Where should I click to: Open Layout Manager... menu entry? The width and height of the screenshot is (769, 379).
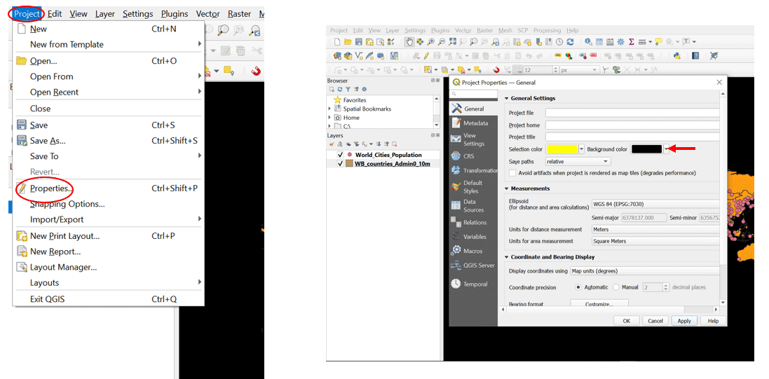[x=108, y=267]
